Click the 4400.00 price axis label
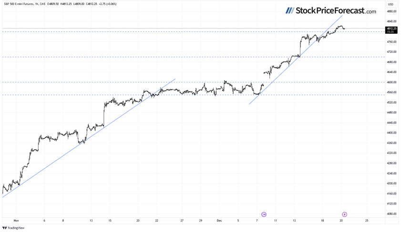Image resolution: width=401 pixels, height=232 pixels. click(391, 133)
